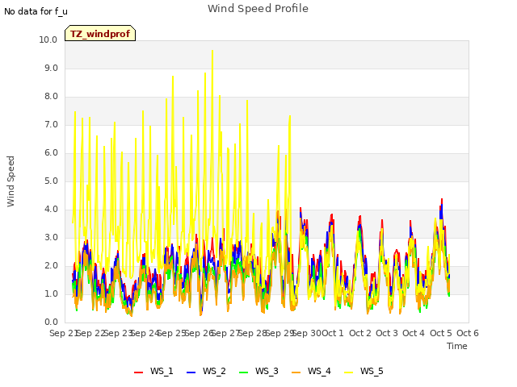Select the WS_2 legend label
The width and height of the screenshot is (517, 387).
click(x=214, y=371)
